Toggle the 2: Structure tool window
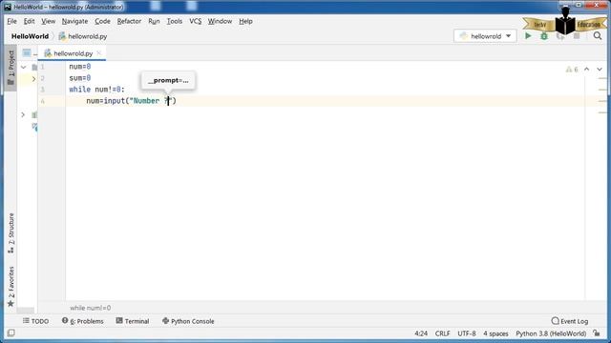Image resolution: width=611 pixels, height=343 pixels. click(x=11, y=233)
